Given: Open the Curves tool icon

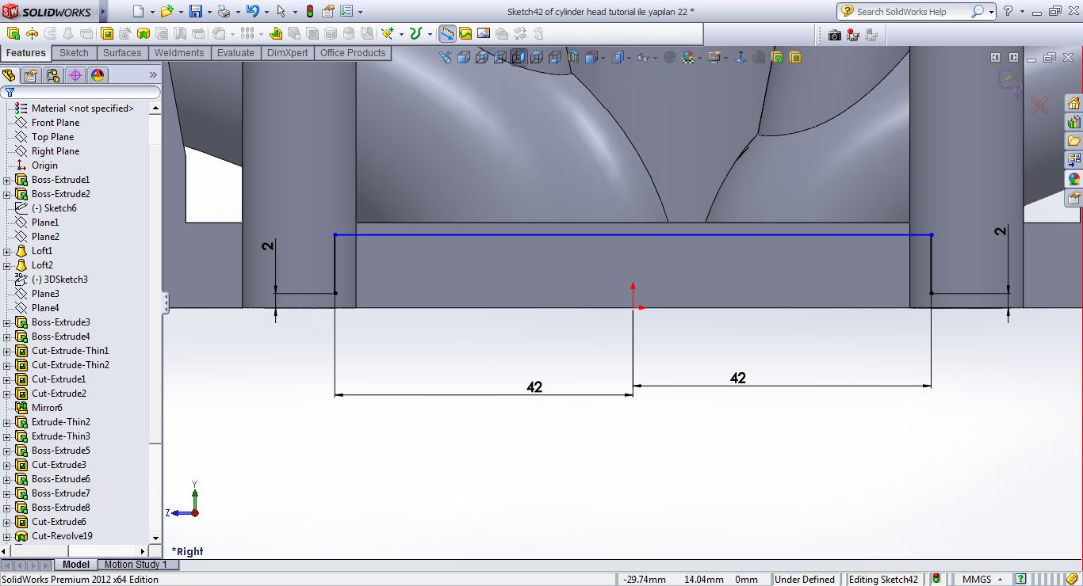Looking at the screenshot, I should (415, 33).
